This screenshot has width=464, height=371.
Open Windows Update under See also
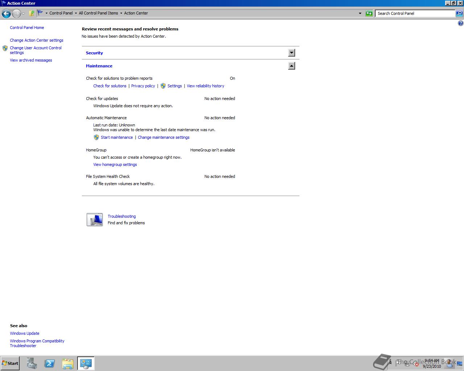coord(25,333)
